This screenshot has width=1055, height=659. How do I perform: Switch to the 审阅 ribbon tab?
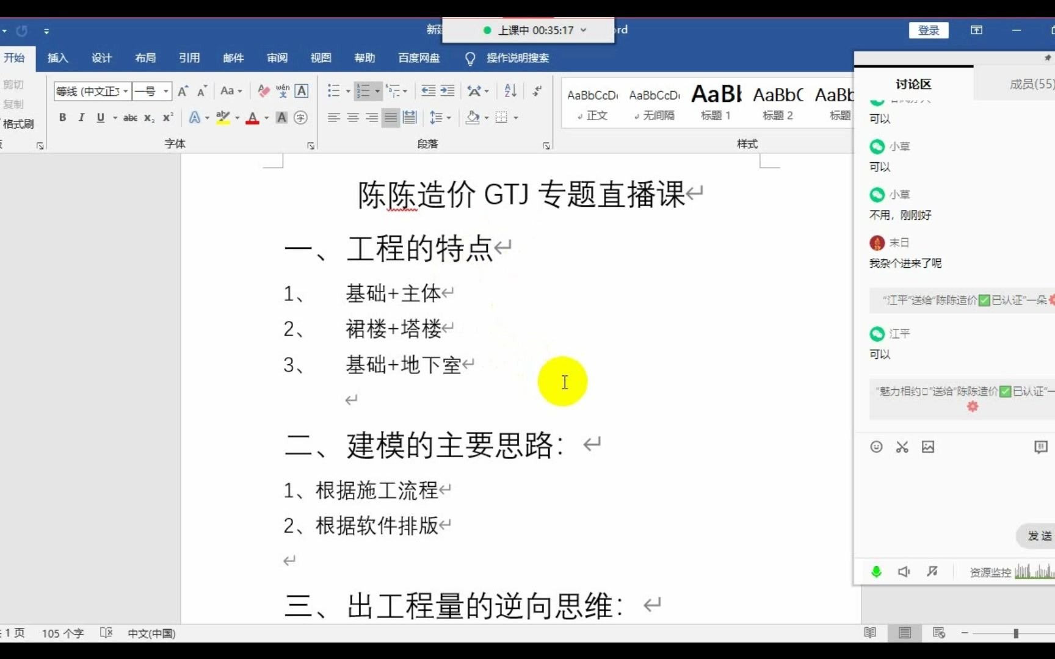pos(277,58)
